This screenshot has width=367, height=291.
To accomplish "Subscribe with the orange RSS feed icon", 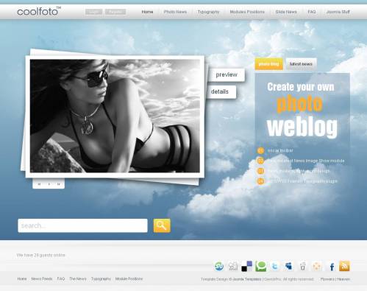I will (x=344, y=266).
